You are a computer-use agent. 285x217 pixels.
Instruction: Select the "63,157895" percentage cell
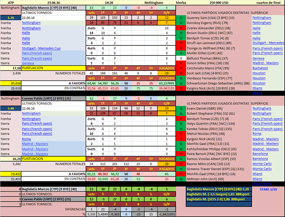point(166,83)
